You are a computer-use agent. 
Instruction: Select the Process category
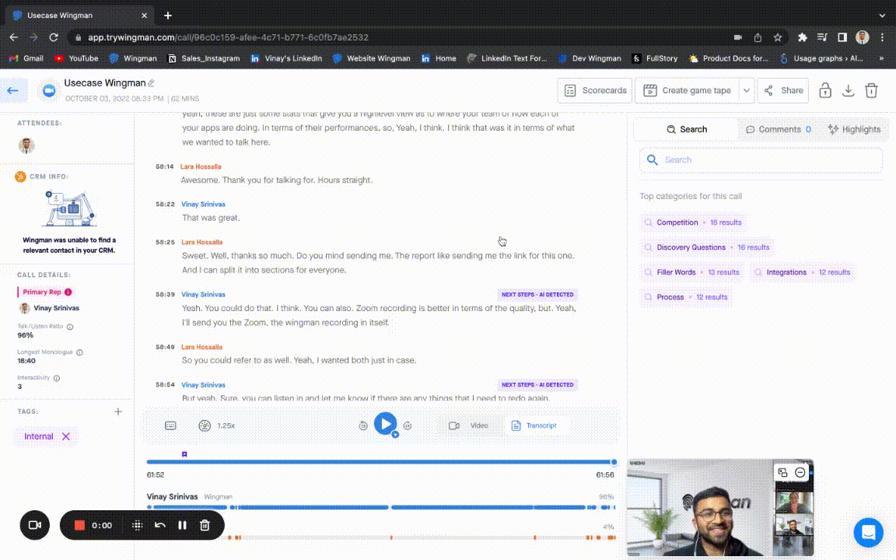click(x=686, y=297)
